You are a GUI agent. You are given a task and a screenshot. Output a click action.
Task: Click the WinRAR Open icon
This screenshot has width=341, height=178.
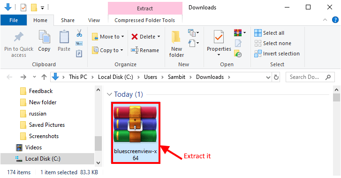point(237,33)
